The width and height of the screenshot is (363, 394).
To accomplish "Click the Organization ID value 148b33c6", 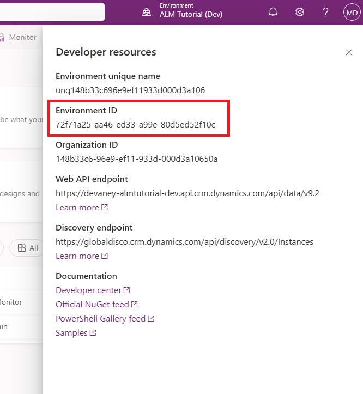I will click(136, 159).
